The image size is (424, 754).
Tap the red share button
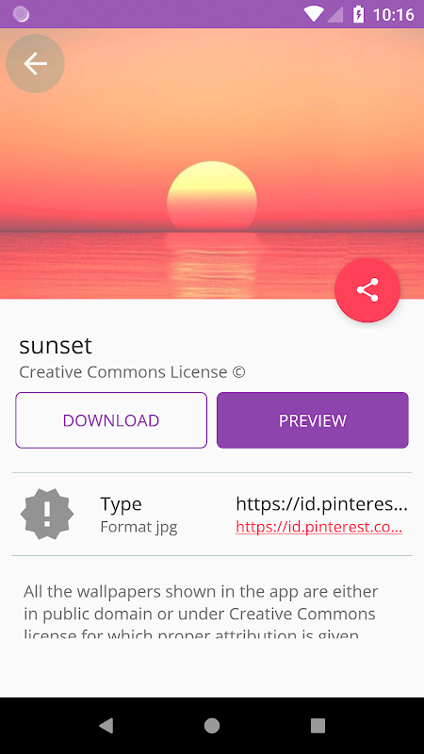pos(367,290)
